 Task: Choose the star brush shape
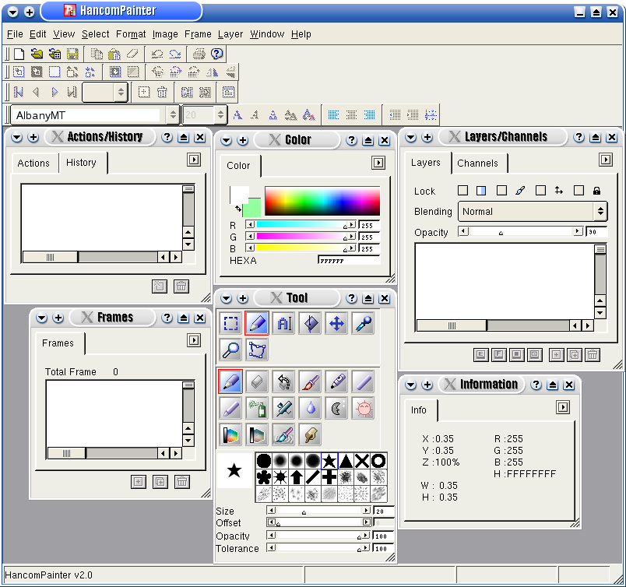pos(329,461)
